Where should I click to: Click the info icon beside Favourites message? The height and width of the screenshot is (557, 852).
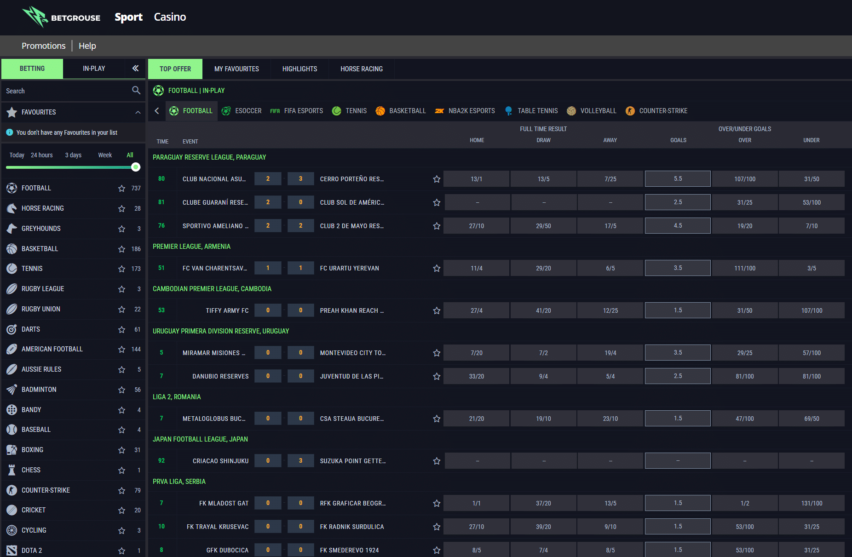[x=9, y=132]
